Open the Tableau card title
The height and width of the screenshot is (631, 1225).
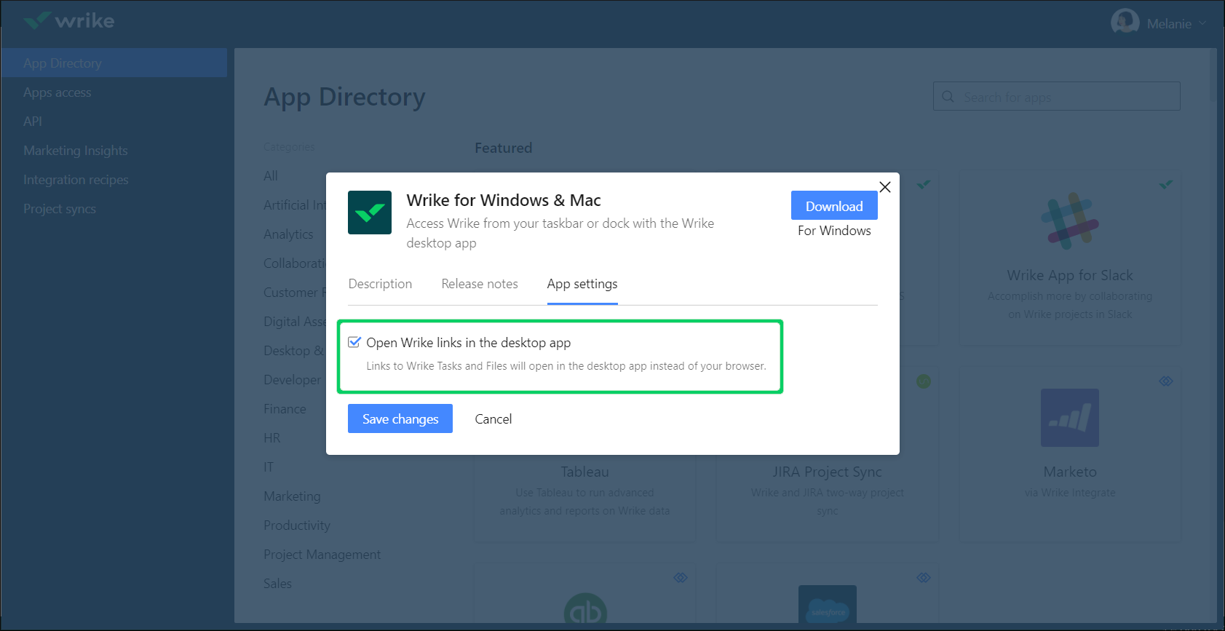pyautogui.click(x=584, y=472)
